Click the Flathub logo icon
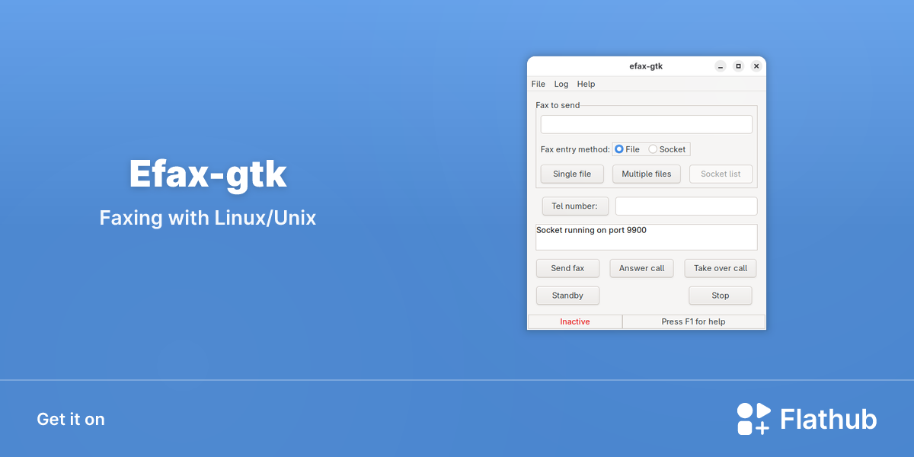 click(754, 419)
